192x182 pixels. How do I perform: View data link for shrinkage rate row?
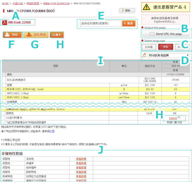coord(81,163)
